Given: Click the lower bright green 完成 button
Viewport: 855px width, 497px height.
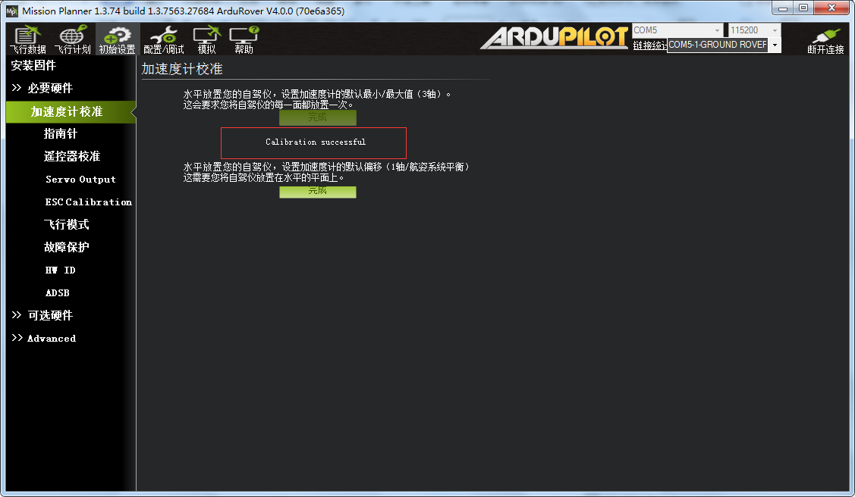Looking at the screenshot, I should click(x=317, y=191).
